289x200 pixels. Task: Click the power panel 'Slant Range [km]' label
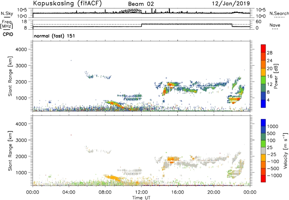tap(10, 76)
